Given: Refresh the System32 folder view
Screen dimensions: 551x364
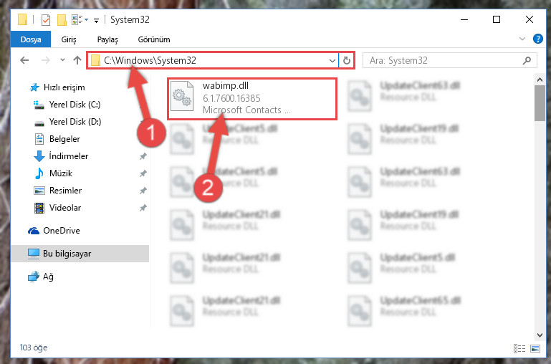Looking at the screenshot, I should point(347,60).
